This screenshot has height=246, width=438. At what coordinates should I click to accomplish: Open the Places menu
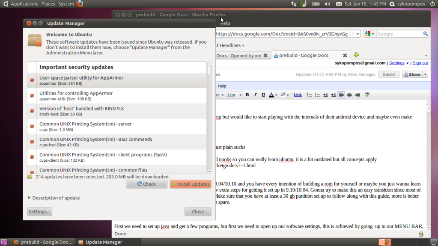point(48,4)
